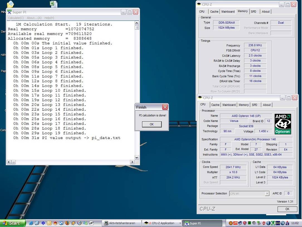Image resolution: width=302 pixels, height=227 pixels.
Task: Close the Finish dialog with the X
Action: pos(165,107)
